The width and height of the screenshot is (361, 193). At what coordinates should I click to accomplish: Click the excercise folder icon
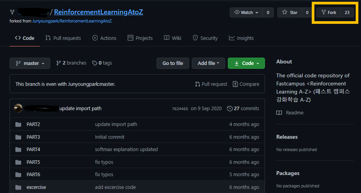[18, 187]
